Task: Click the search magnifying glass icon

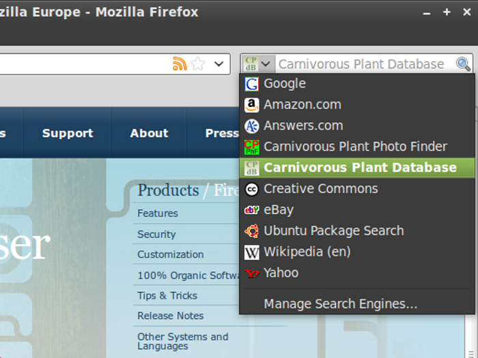Action: [x=463, y=64]
